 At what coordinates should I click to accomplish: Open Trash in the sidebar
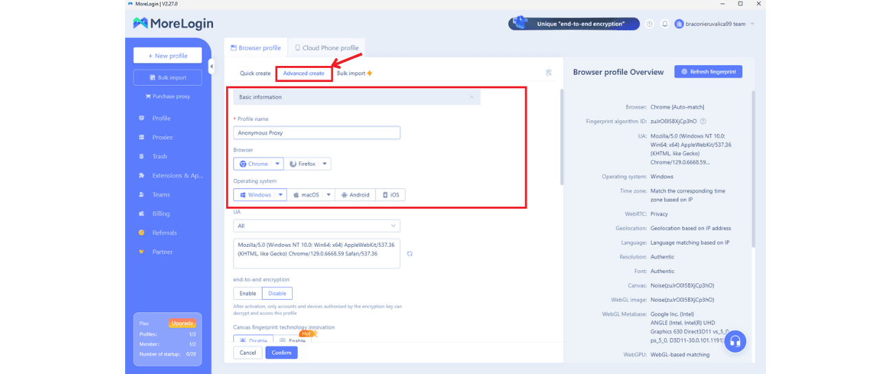(x=159, y=157)
